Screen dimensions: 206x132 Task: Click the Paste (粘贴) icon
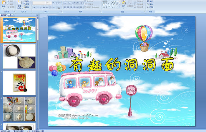pyautogui.click(x=4, y=3)
